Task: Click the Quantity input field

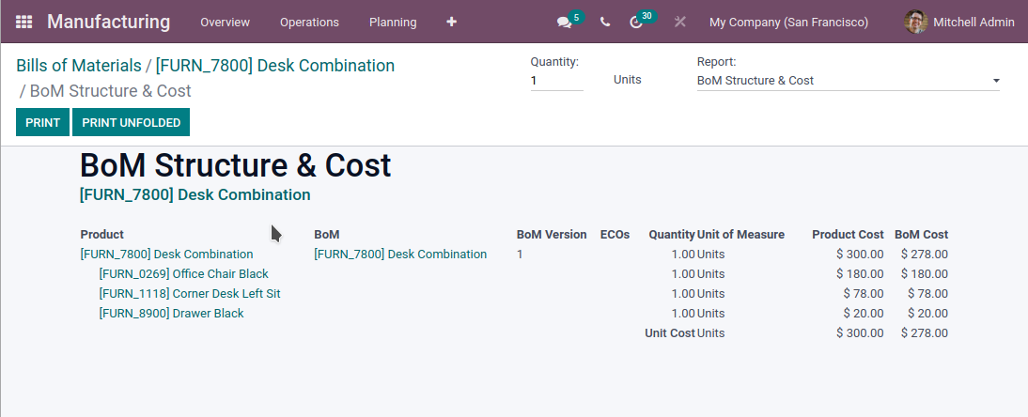Action: point(556,81)
